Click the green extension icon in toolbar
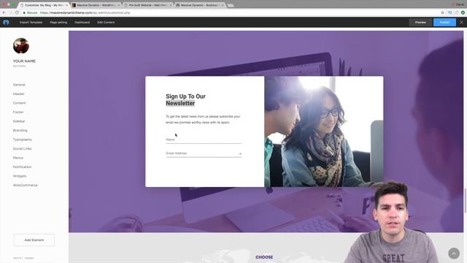 click(x=463, y=12)
